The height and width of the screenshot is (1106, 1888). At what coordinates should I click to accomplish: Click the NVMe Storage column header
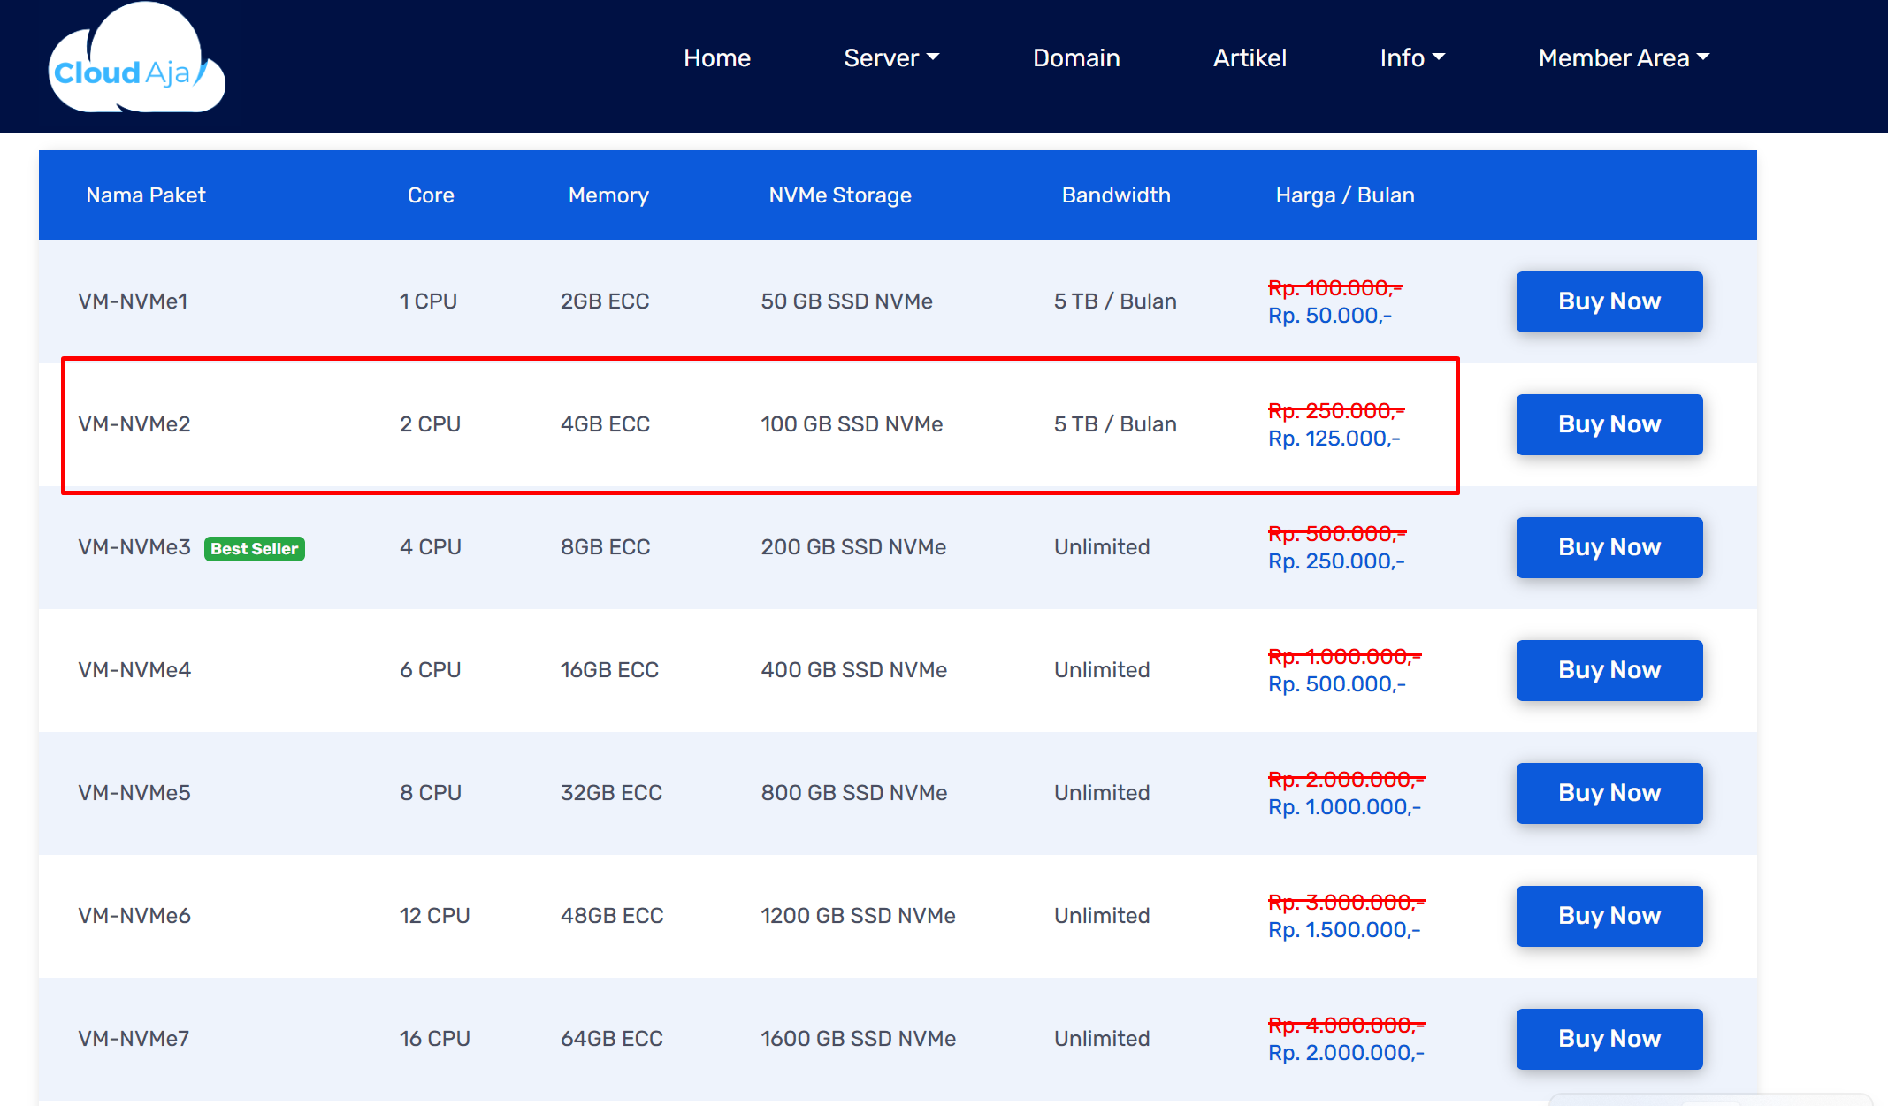pyautogui.click(x=839, y=195)
